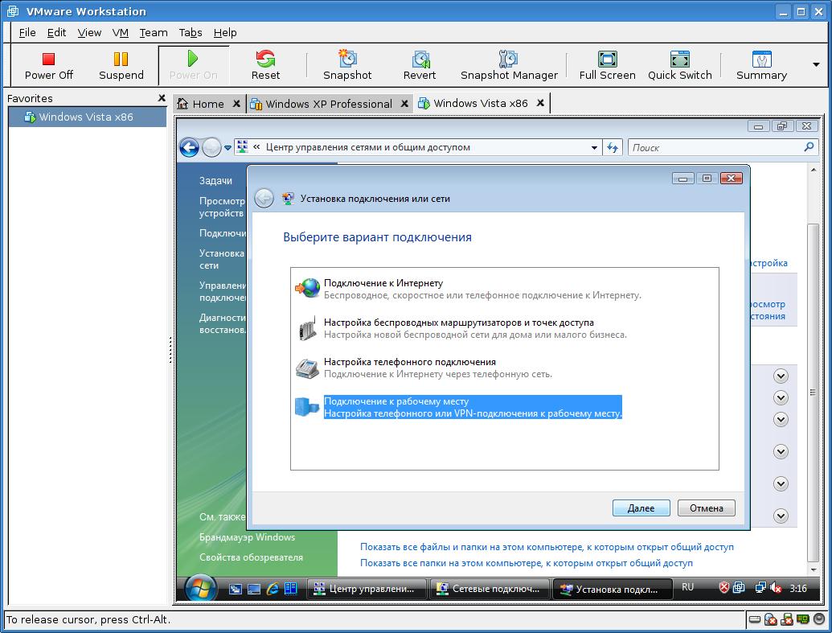The image size is (832, 633).
Task: Switch to Сетевые подключения taskbar button
Action: click(490, 589)
